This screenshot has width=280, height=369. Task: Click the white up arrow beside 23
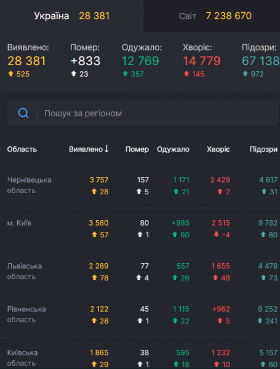(74, 74)
